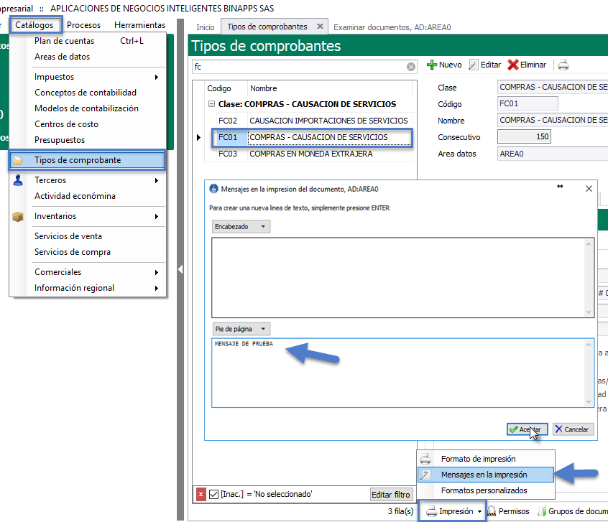Screen dimensions: 608x522
Task: Click the Permisos icon in the bottom bar
Action: tap(492, 511)
